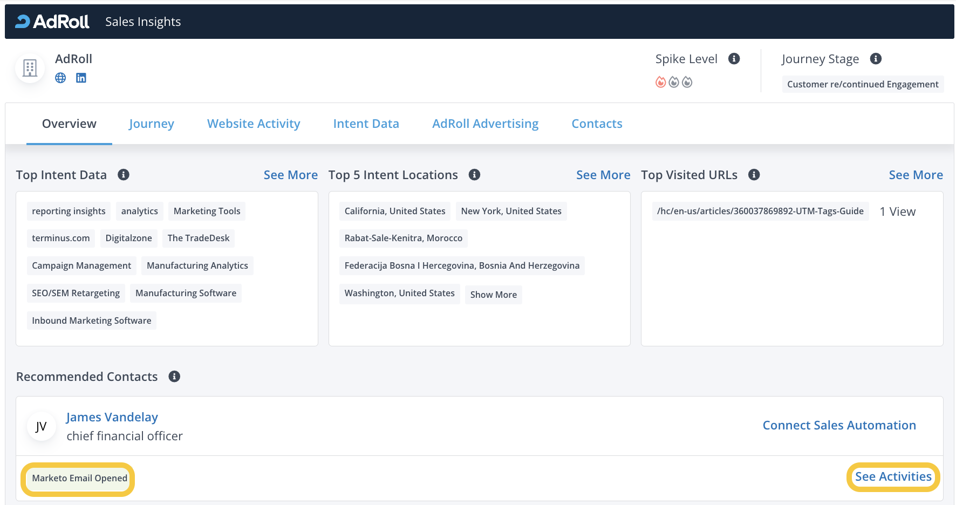Open James Vandelay contact link
This screenshot has width=956, height=505.
pyautogui.click(x=112, y=417)
